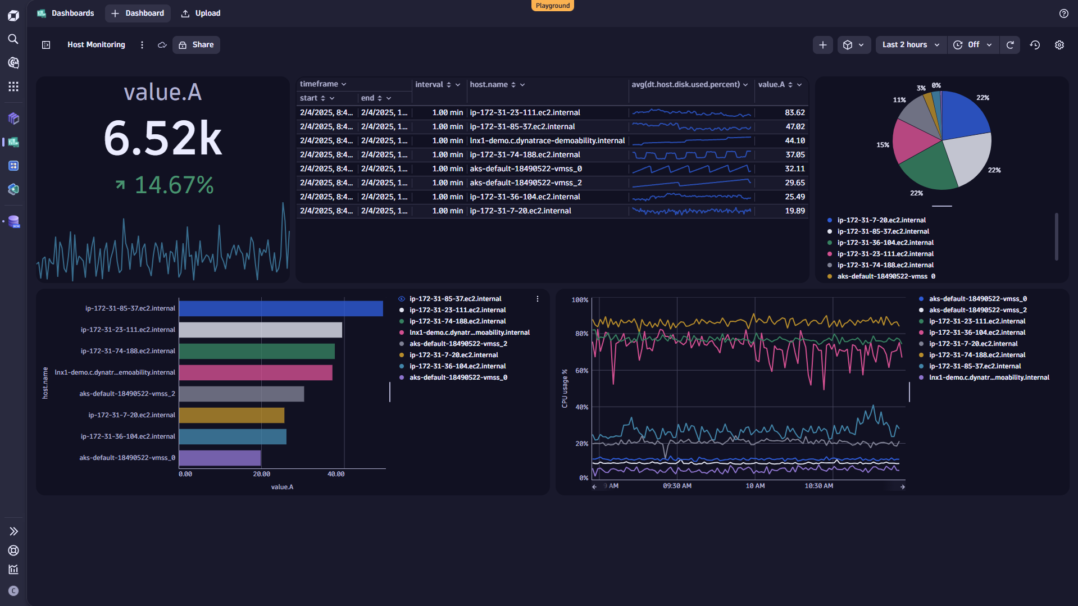Refresh the dashboard using the reload icon
This screenshot has width=1078, height=606.
pyautogui.click(x=1009, y=44)
